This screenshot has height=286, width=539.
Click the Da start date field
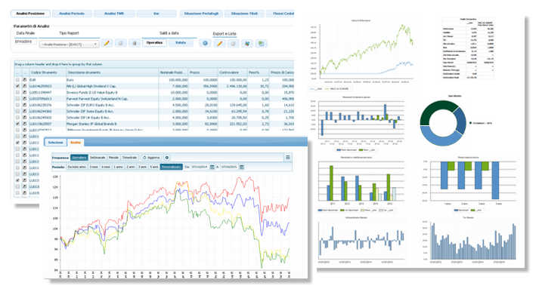click(x=200, y=167)
